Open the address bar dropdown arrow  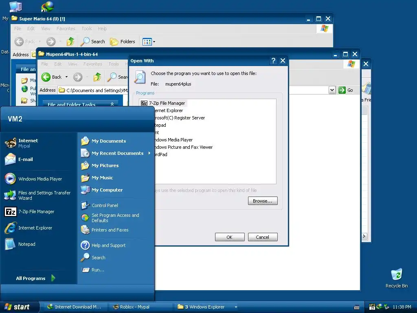pyautogui.click(x=332, y=90)
